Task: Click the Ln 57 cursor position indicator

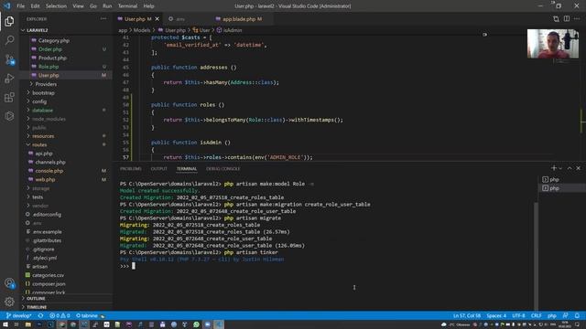Action: click(467, 315)
